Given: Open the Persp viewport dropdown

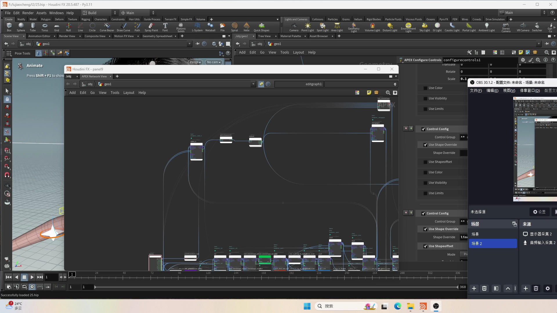Looking at the screenshot, I should (x=195, y=62).
